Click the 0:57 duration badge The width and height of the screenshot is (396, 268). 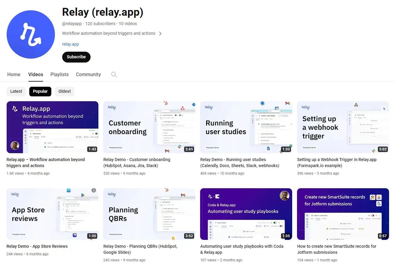point(383,236)
